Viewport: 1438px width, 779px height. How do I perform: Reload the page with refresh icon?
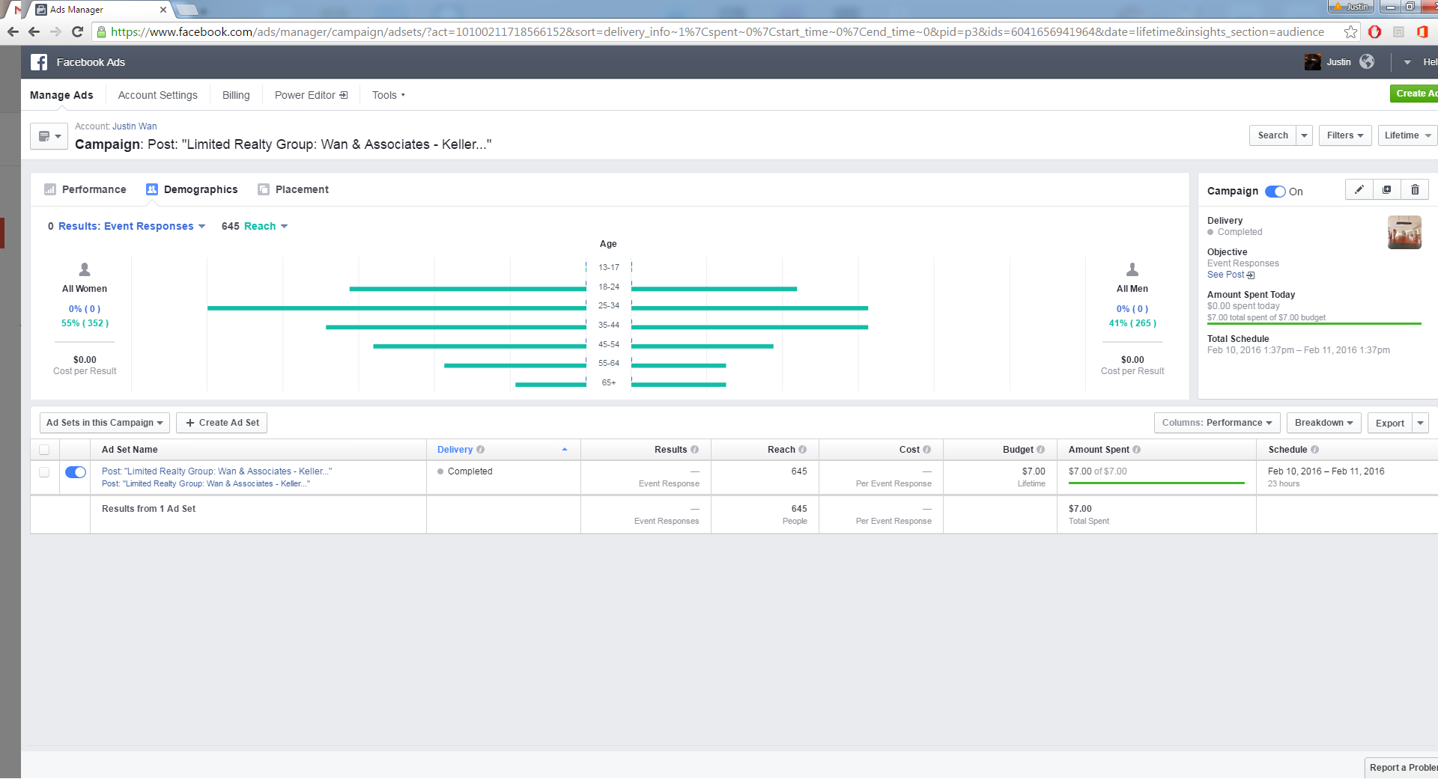tap(77, 31)
